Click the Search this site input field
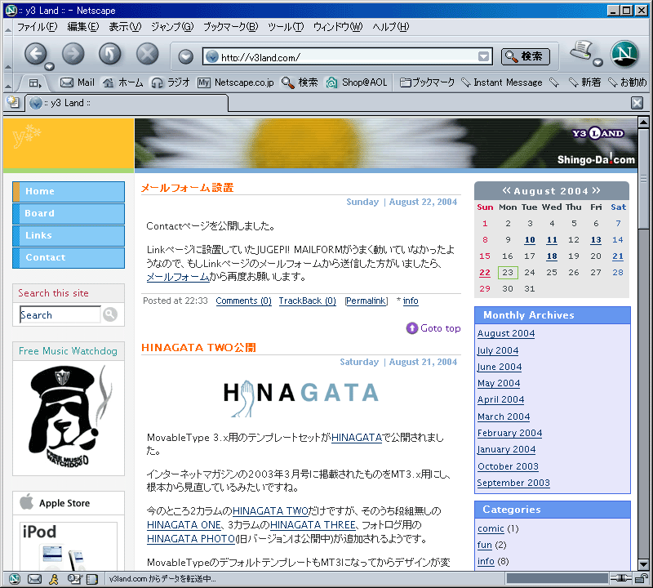The image size is (653, 588). pyautogui.click(x=60, y=314)
